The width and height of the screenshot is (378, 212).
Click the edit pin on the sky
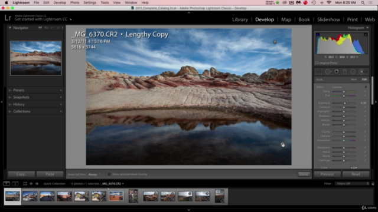click(275, 42)
